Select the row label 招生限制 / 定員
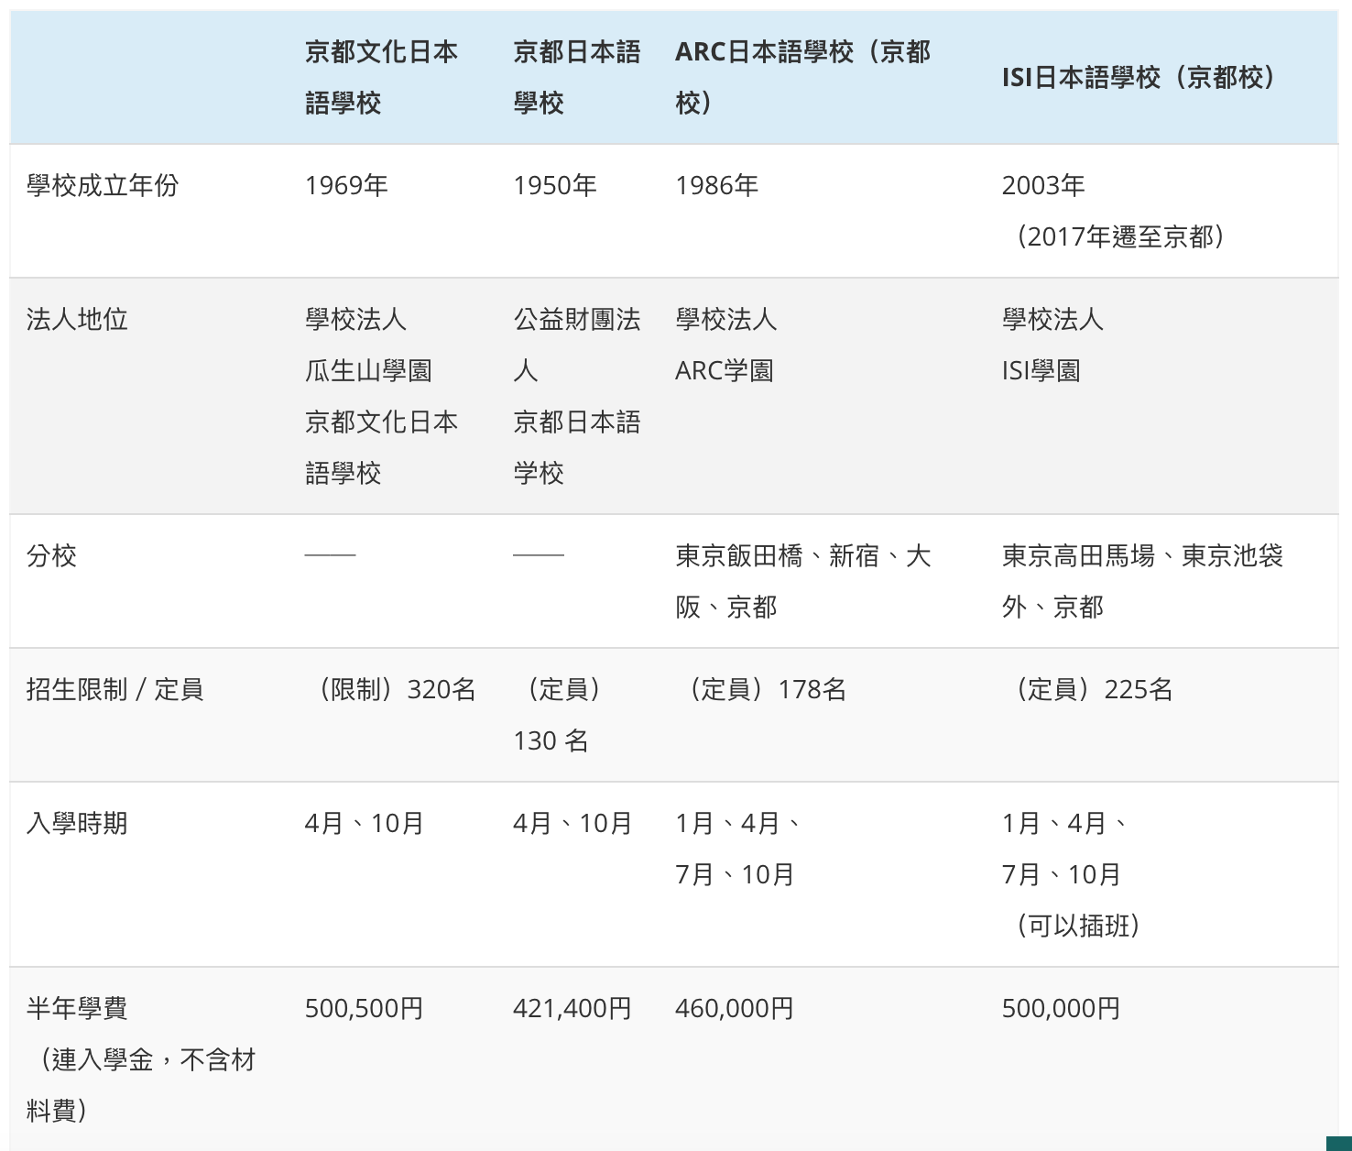 point(114,690)
